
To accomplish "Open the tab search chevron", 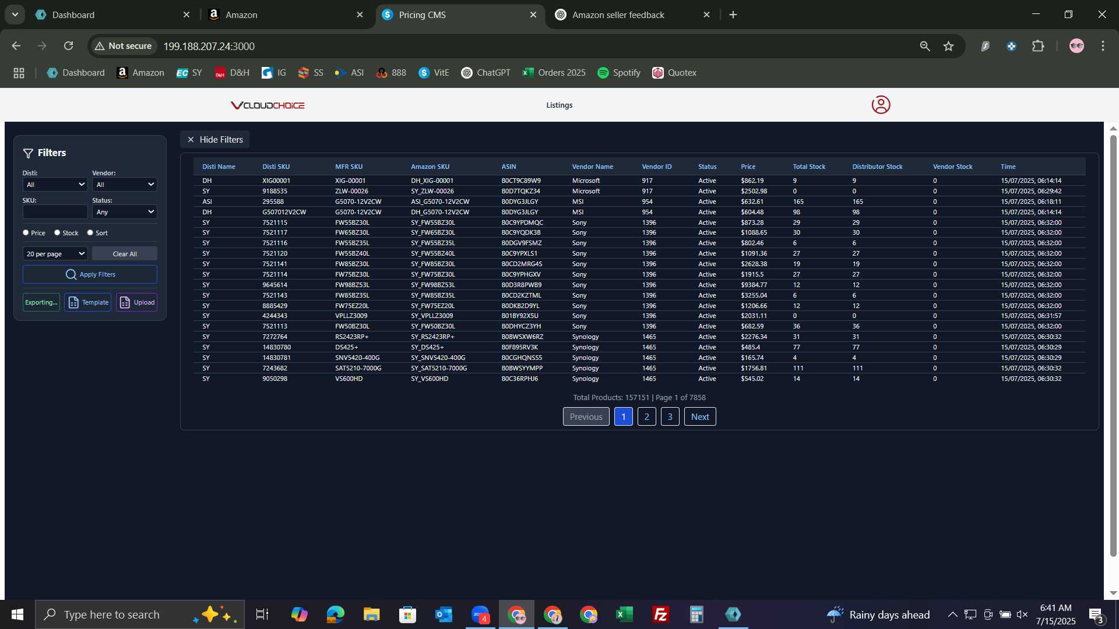I will tap(15, 15).
